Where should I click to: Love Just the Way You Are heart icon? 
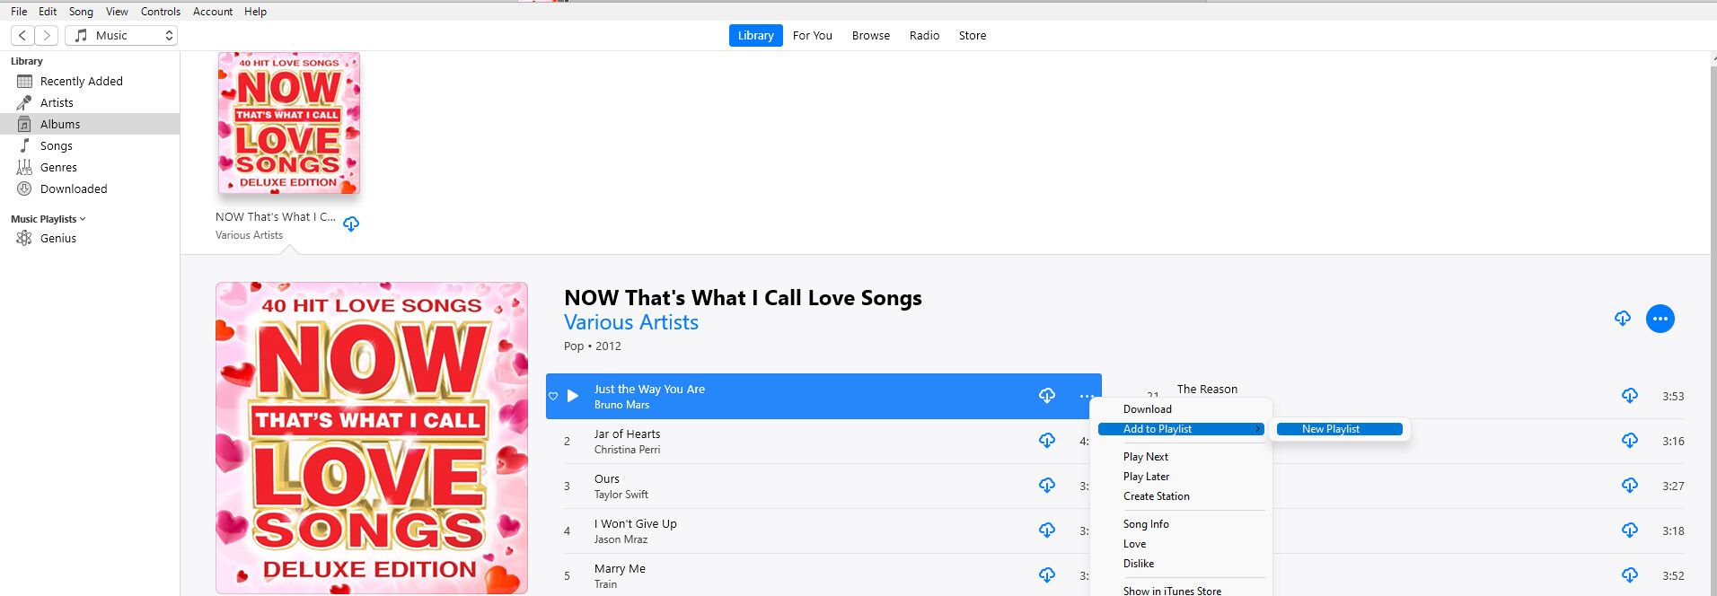coord(553,396)
